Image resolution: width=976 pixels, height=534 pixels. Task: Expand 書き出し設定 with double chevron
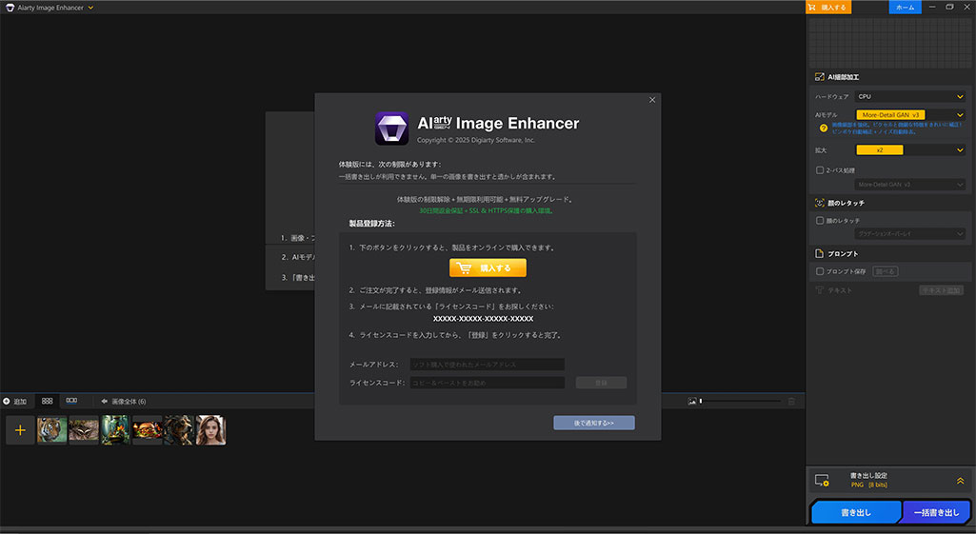point(960,481)
